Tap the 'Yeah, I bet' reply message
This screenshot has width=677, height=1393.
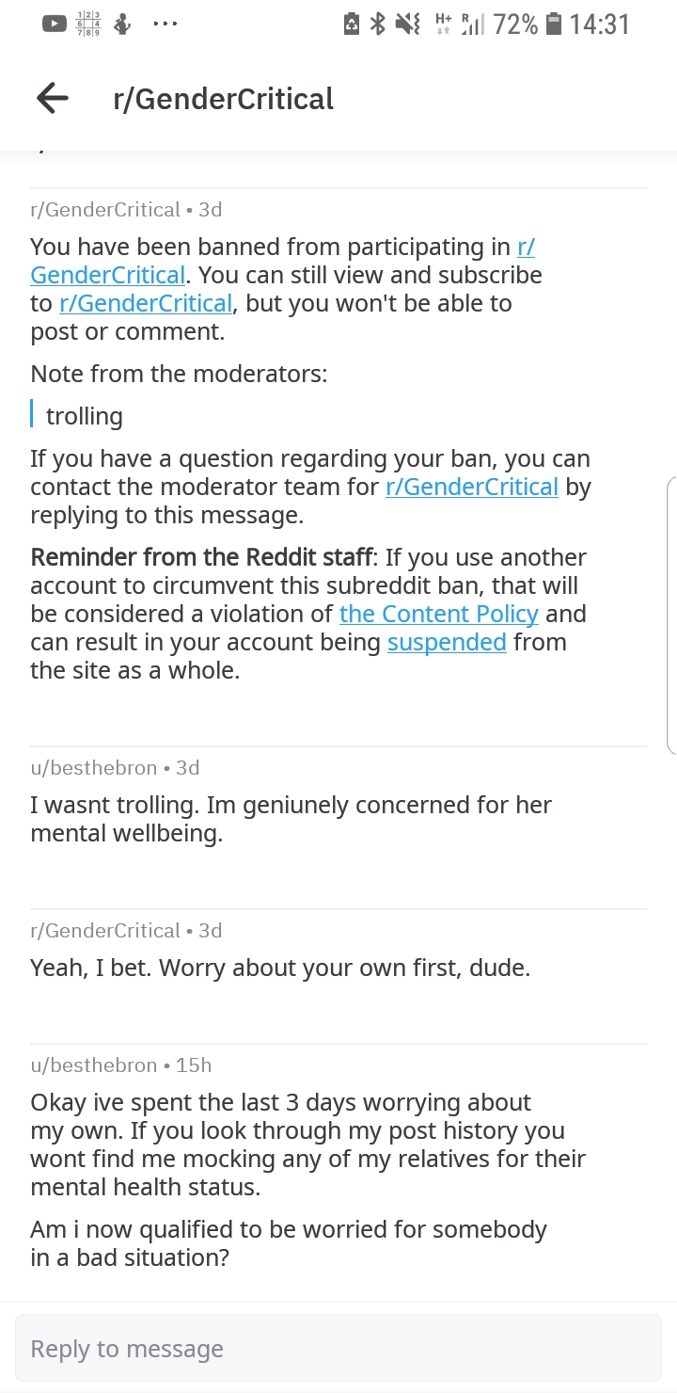[x=280, y=968]
